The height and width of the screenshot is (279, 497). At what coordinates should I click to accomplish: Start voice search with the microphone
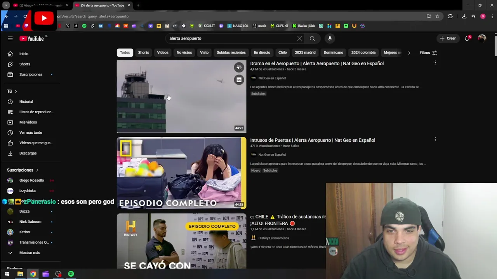coord(330,38)
